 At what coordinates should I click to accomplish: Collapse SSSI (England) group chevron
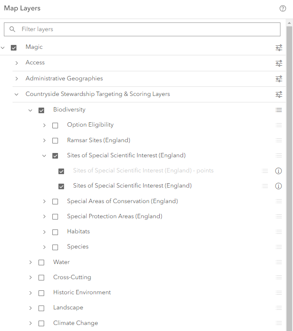[44, 156]
